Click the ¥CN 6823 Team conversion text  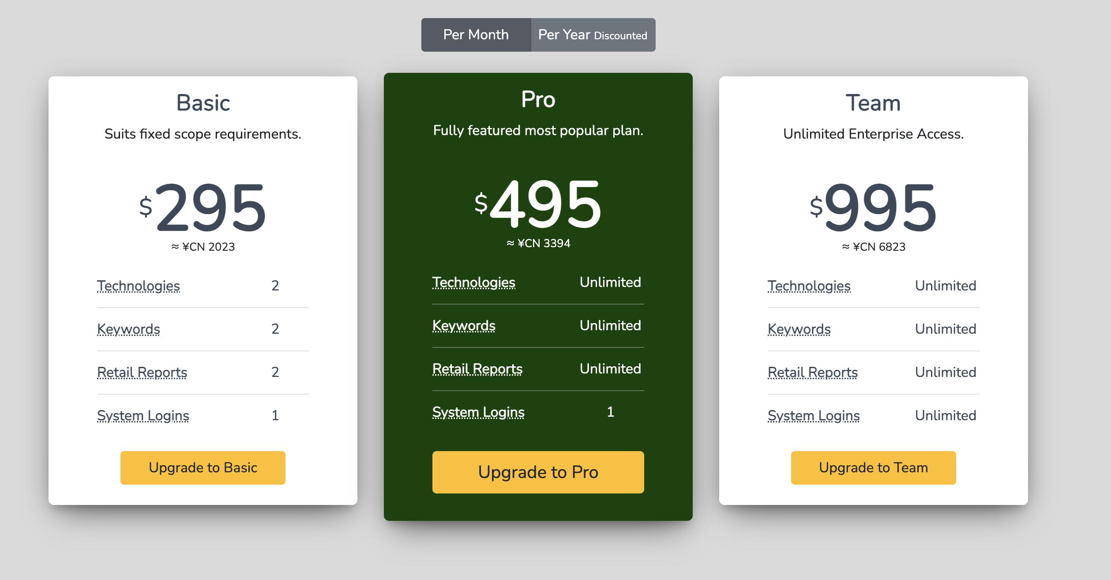point(873,247)
